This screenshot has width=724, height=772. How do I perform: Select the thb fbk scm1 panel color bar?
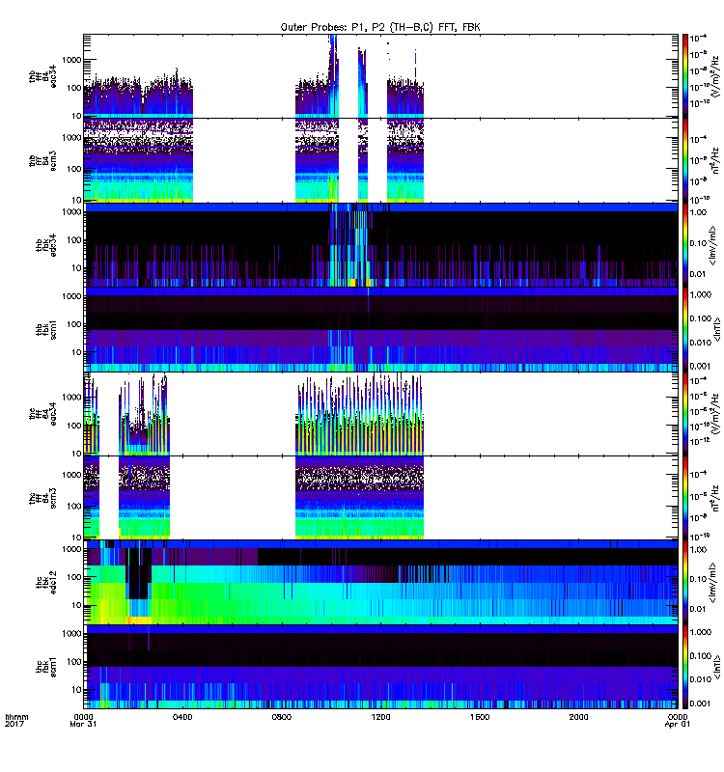point(684,329)
